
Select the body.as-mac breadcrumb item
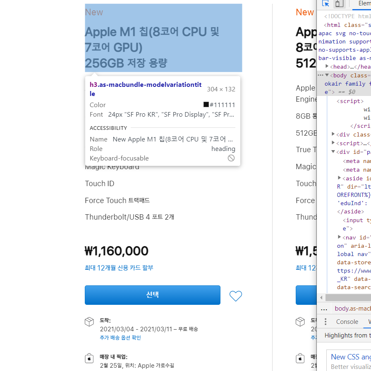(353, 309)
